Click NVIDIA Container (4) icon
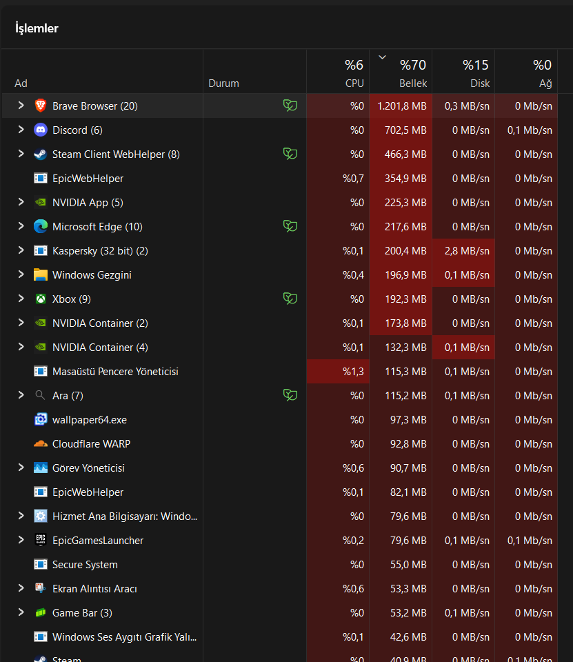This screenshot has height=662, width=573. click(41, 347)
